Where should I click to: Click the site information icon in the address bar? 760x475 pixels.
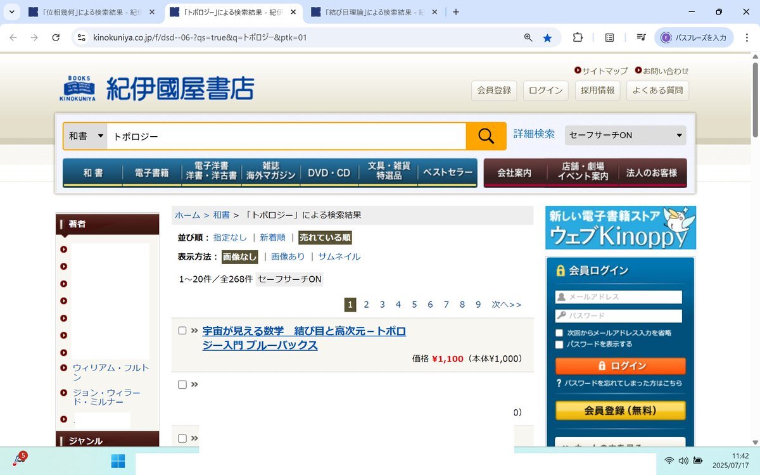pos(81,38)
